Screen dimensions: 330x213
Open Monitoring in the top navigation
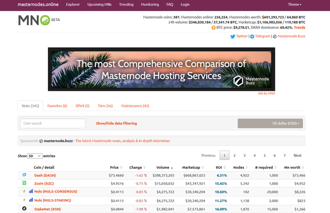click(150, 5)
